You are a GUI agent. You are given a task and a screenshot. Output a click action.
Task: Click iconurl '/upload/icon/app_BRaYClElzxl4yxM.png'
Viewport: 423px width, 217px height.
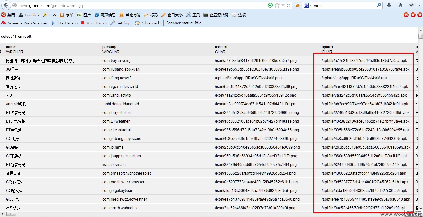(x=248, y=78)
